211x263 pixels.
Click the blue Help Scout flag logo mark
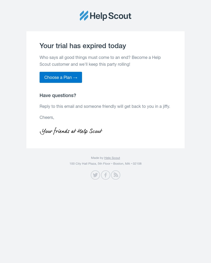point(84,16)
